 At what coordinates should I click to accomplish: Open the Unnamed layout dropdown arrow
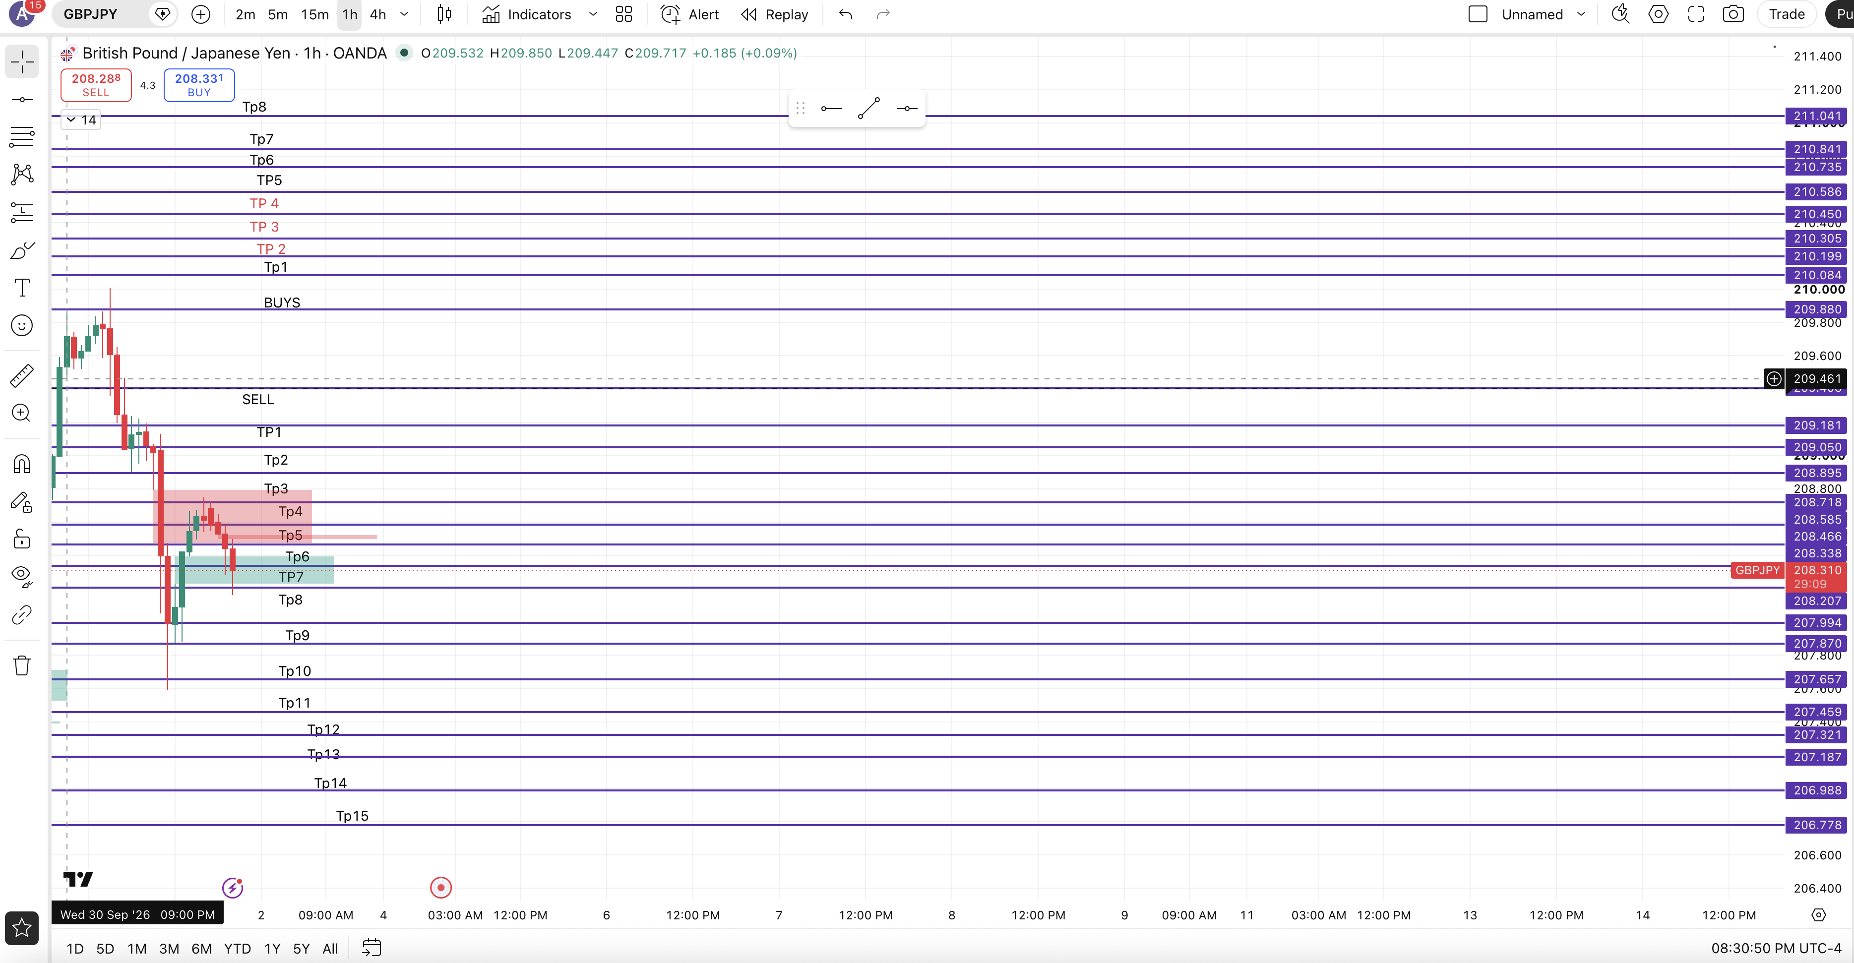coord(1581,14)
